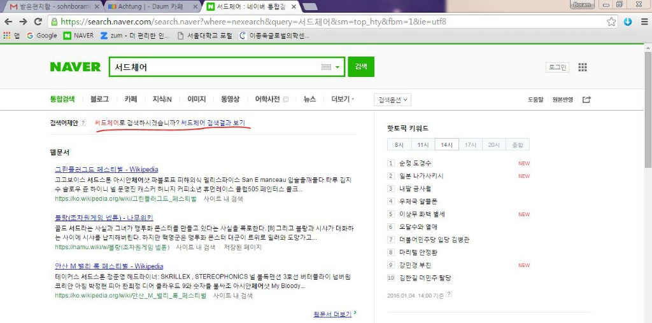652x323 pixels.
Task: Show the 8시 hot topic keywords
Action: 399,144
